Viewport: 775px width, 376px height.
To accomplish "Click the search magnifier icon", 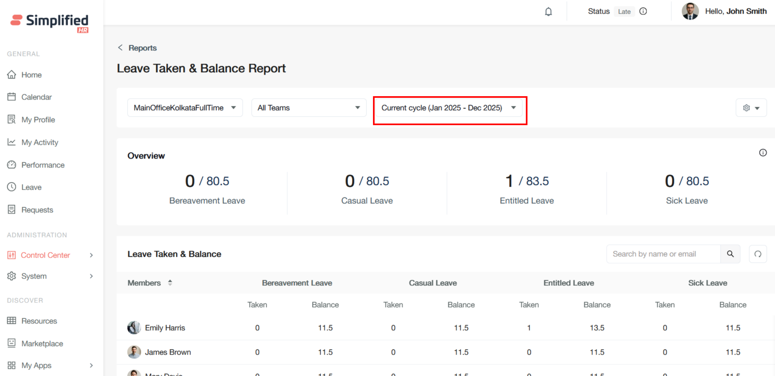I will [x=730, y=254].
